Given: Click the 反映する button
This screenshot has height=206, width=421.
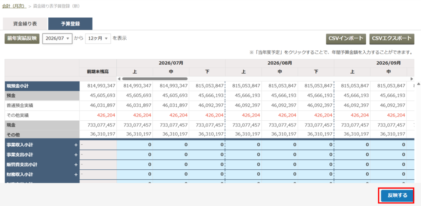Looking at the screenshot, I should [x=398, y=195].
